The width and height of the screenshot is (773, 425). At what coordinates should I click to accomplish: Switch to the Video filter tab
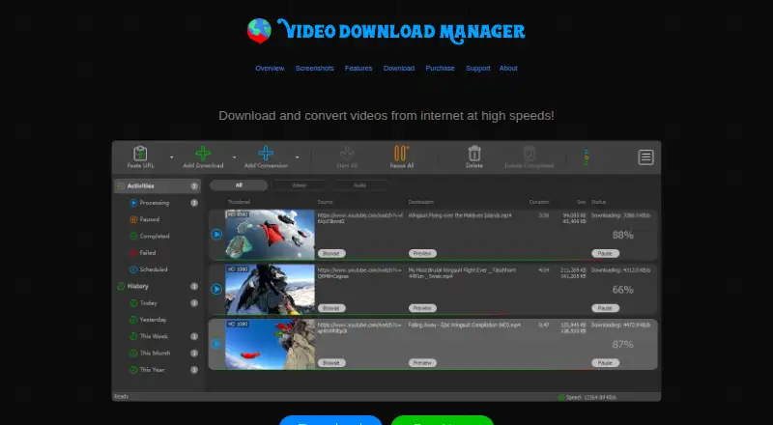[299, 185]
